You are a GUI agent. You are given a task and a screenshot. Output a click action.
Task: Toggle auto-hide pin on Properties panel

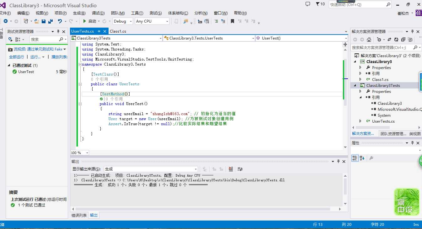[413, 143]
